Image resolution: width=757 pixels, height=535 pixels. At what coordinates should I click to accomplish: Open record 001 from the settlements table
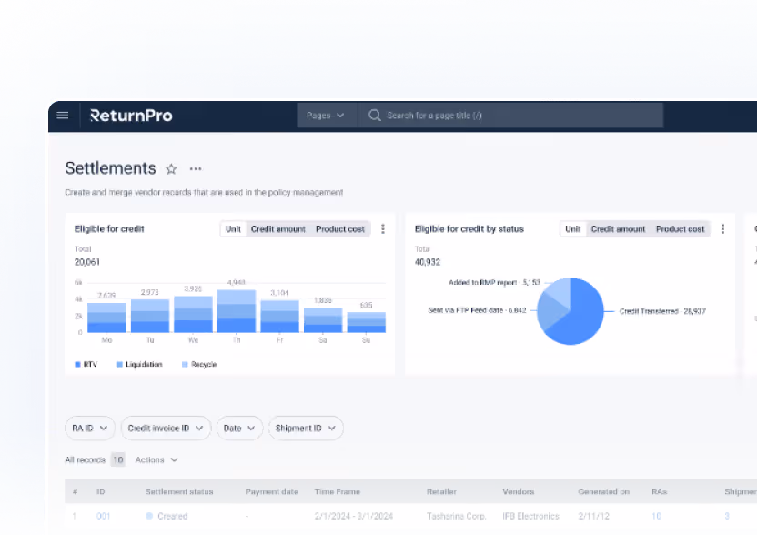pyautogui.click(x=103, y=516)
